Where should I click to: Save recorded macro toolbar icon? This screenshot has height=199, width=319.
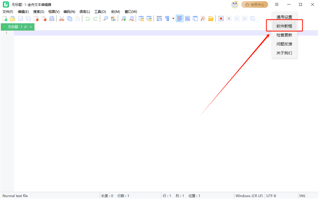[x=252, y=19]
